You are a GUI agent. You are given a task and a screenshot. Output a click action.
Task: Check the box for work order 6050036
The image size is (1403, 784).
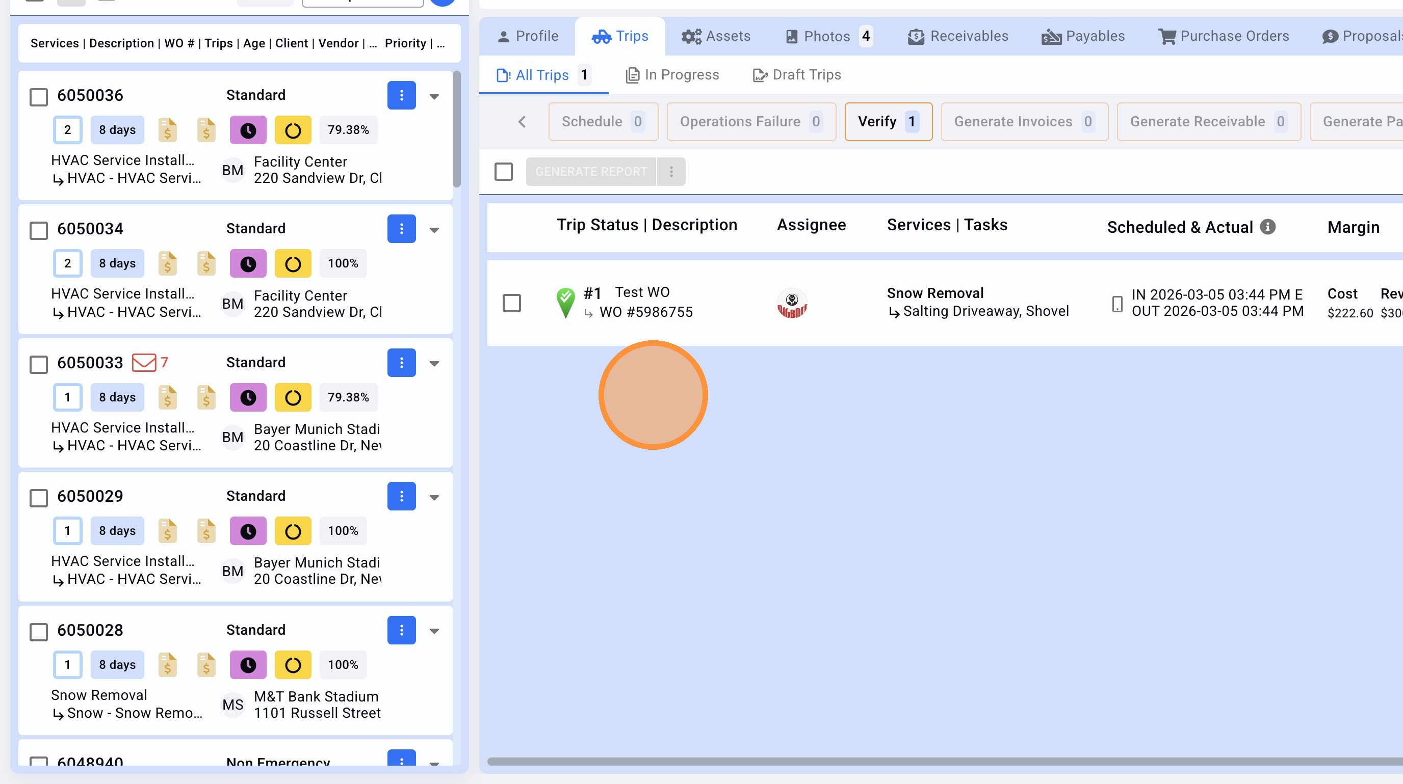pyautogui.click(x=39, y=97)
